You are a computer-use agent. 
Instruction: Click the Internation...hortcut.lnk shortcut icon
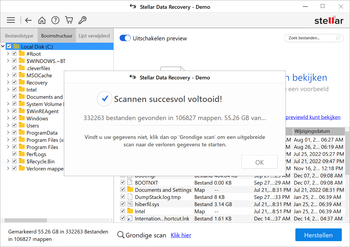(130, 218)
